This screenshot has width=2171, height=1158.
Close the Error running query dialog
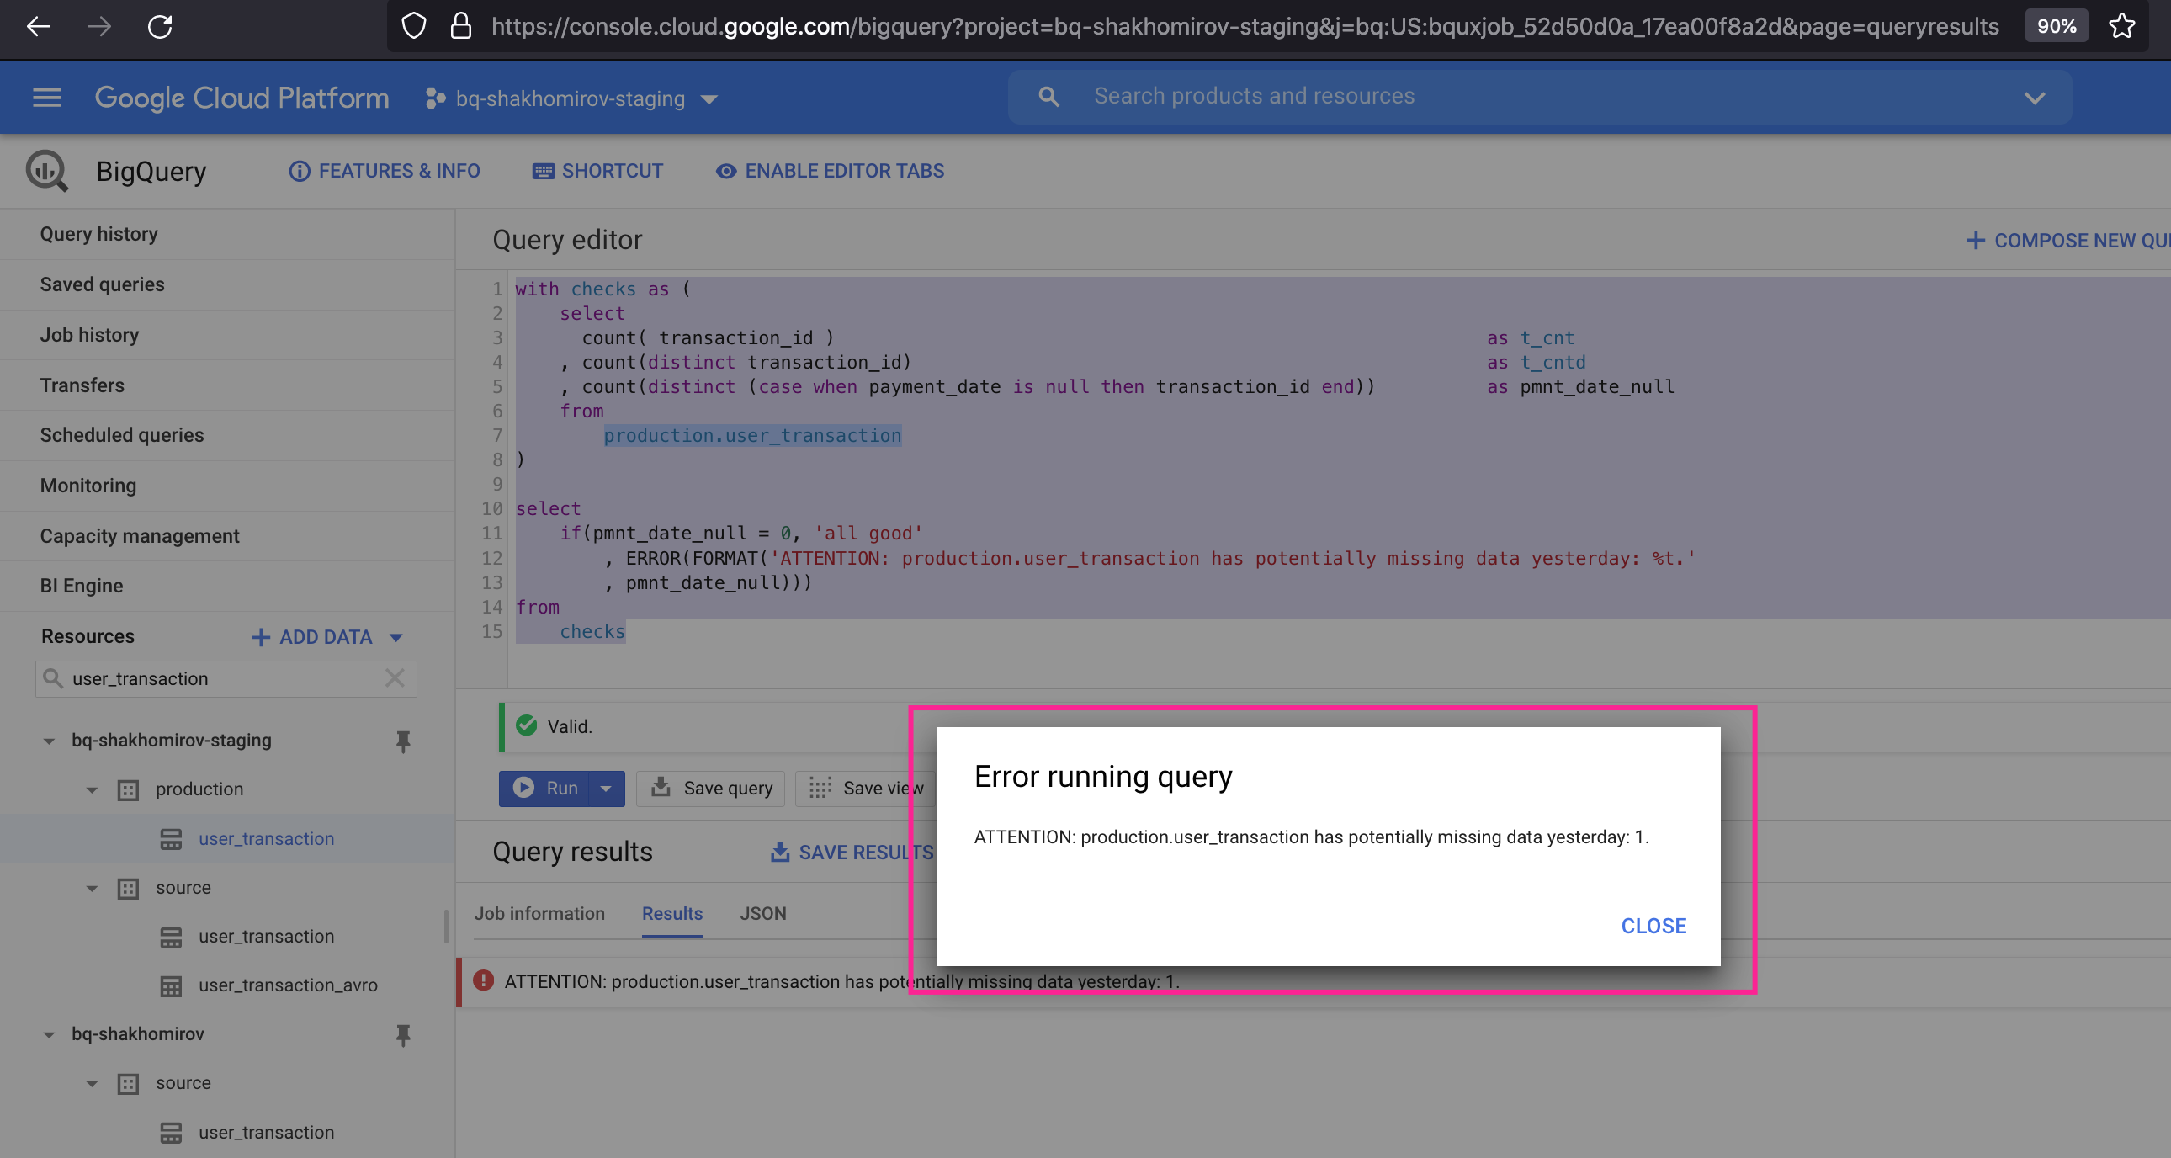point(1653,926)
